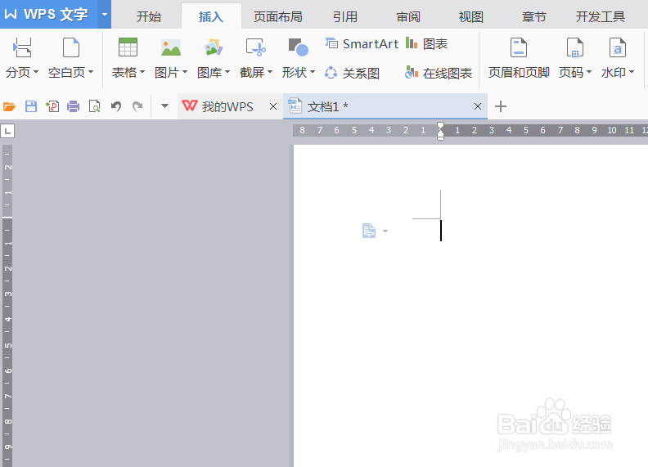648x467 pixels.
Task: Click in the document at the text cursor
Action: [441, 231]
